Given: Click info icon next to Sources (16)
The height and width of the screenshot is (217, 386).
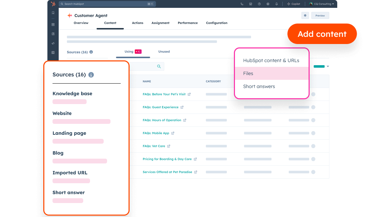Looking at the screenshot, I should 91,52.
